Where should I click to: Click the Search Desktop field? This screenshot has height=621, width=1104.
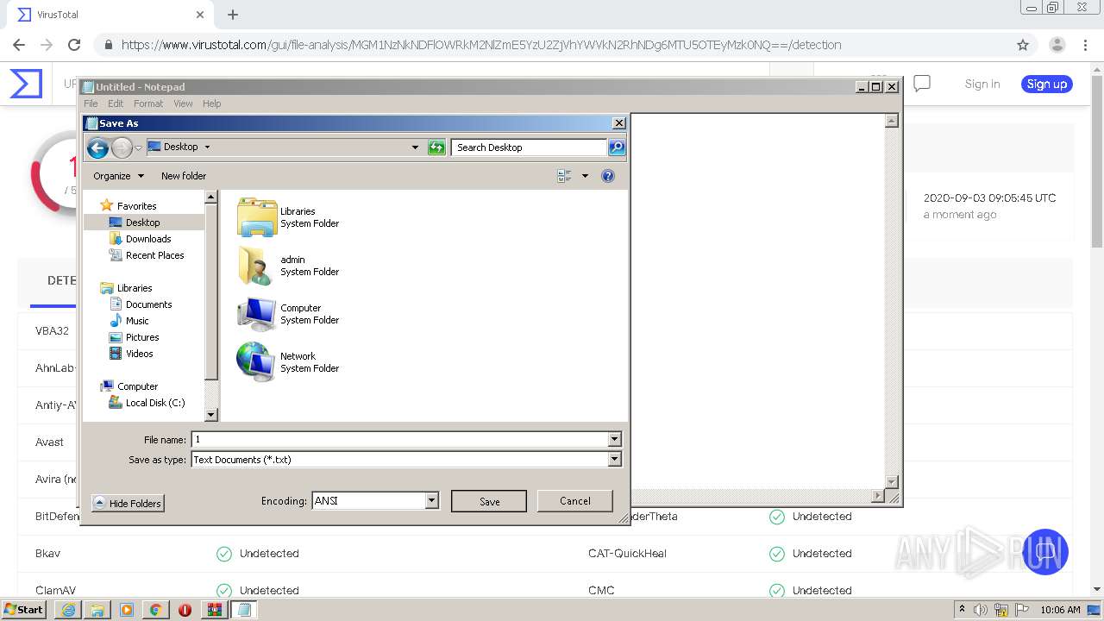[528, 147]
